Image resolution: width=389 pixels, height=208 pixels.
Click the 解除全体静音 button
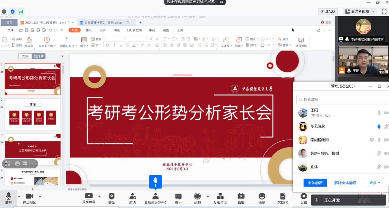(x=345, y=183)
